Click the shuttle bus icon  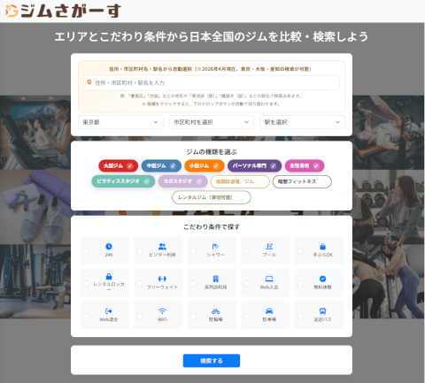[322, 311]
